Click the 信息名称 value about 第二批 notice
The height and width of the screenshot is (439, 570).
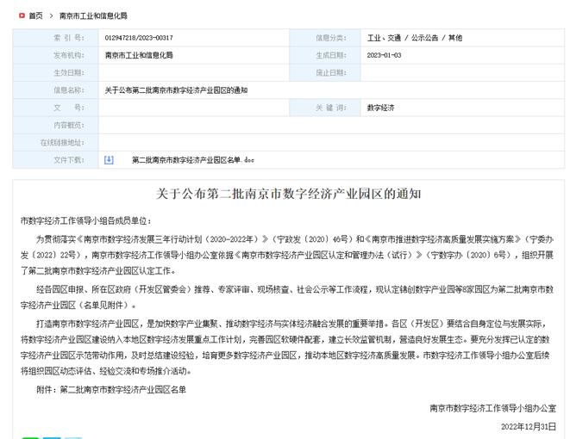pyautogui.click(x=176, y=90)
